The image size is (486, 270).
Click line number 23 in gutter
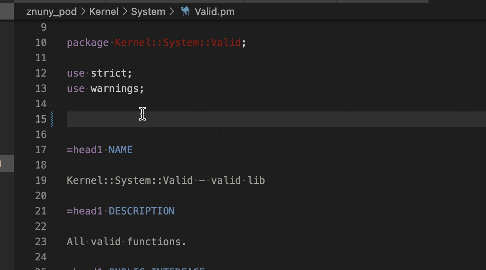(x=41, y=242)
